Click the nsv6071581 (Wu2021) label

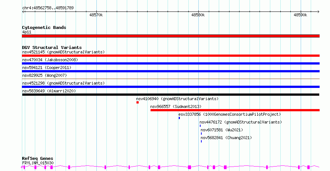click(x=222, y=130)
